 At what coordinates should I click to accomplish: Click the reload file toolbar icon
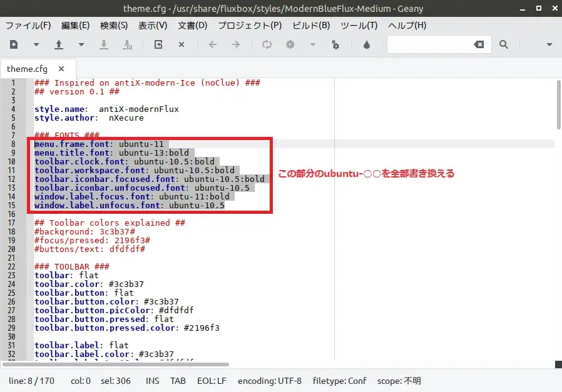tap(158, 44)
